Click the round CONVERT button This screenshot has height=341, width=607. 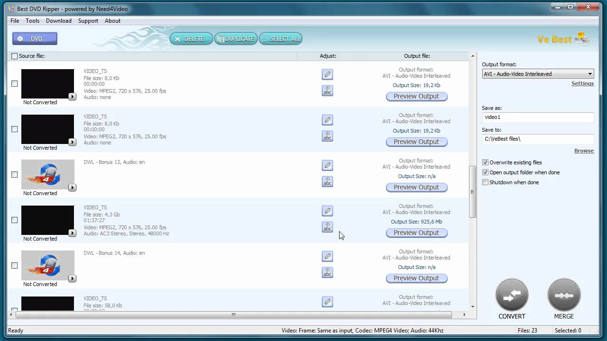(512, 295)
